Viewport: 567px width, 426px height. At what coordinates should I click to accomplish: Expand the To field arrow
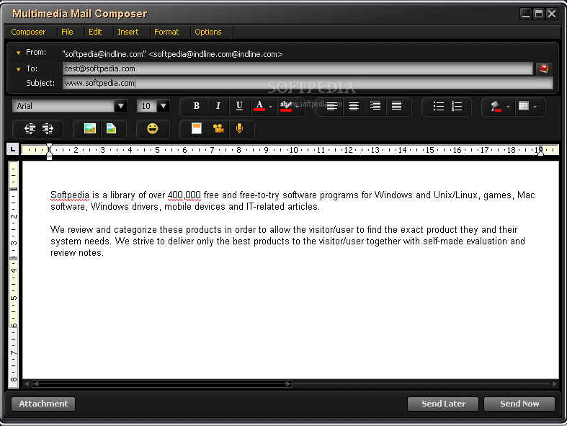[x=18, y=69]
